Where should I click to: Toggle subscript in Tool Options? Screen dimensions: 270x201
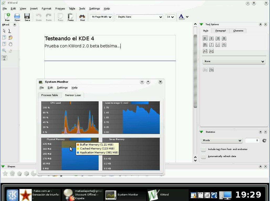pos(211,51)
